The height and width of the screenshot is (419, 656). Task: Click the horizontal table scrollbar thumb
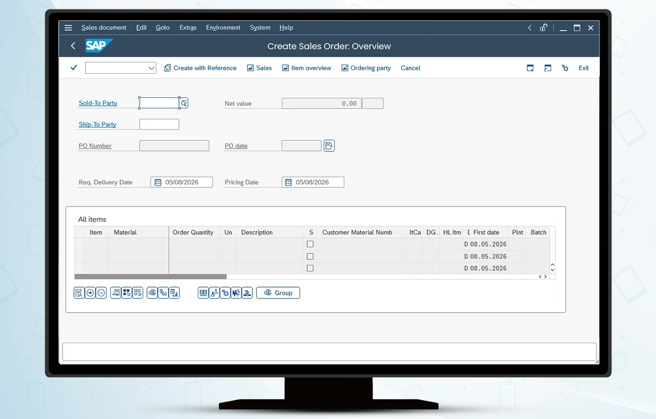pos(151,277)
